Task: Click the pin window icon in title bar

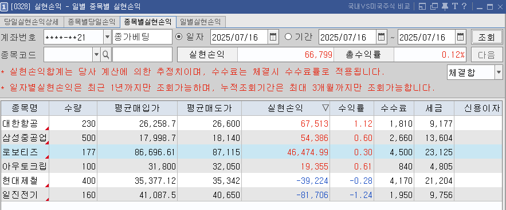Action: tap(445, 6)
